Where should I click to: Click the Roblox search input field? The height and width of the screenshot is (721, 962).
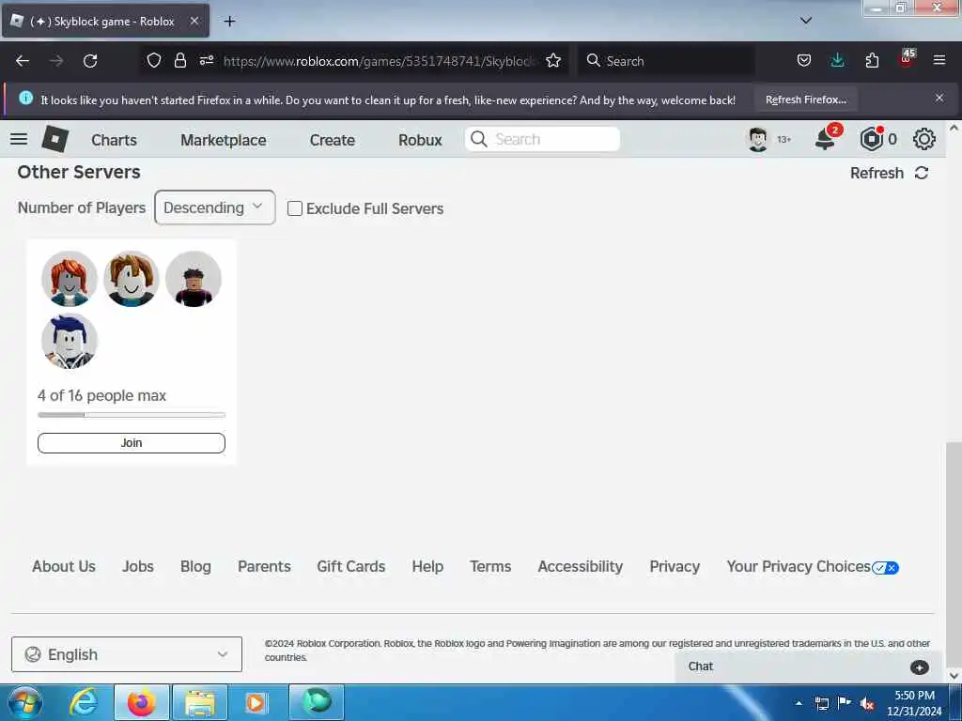click(x=542, y=139)
